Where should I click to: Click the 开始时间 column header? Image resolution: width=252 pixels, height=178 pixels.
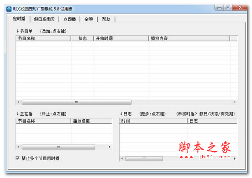coord(121,38)
